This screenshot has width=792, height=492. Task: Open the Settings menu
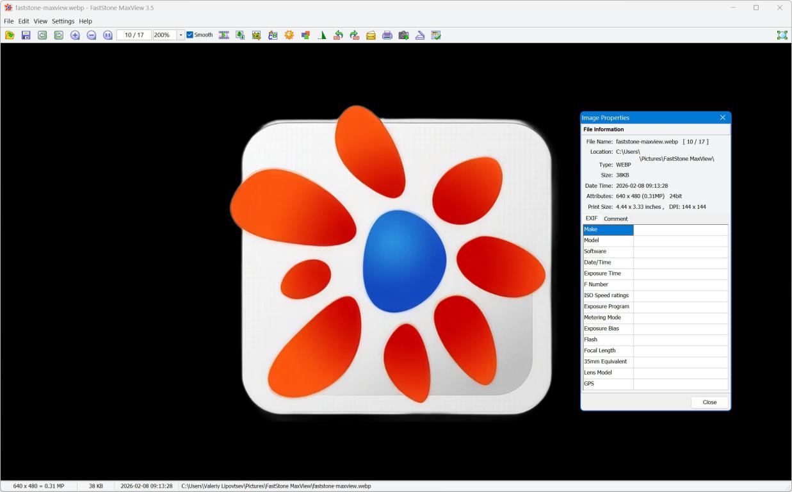[x=63, y=21]
